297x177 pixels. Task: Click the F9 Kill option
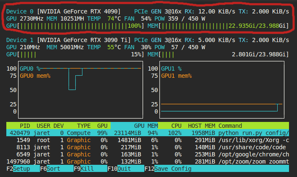click(90, 169)
